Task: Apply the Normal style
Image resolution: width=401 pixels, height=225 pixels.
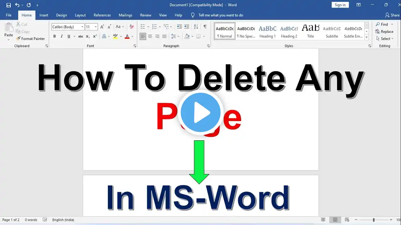Action: tap(225, 31)
